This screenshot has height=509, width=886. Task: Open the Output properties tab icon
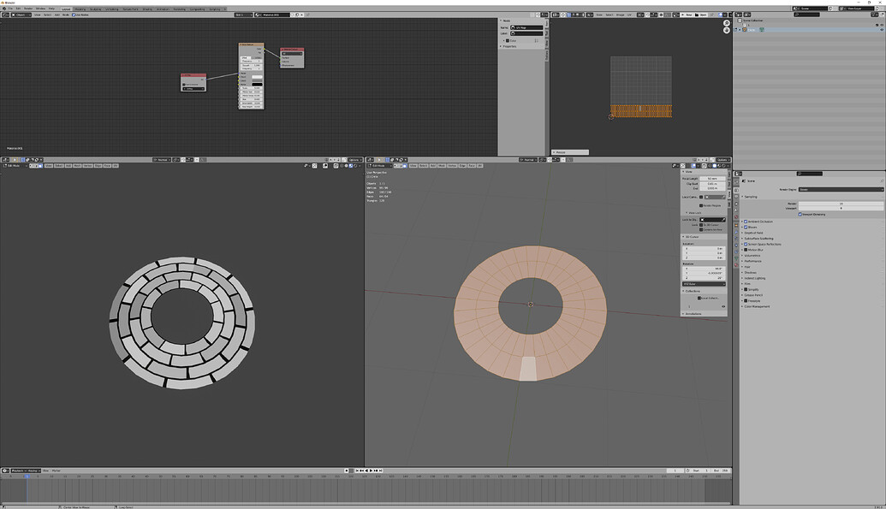coord(736,197)
